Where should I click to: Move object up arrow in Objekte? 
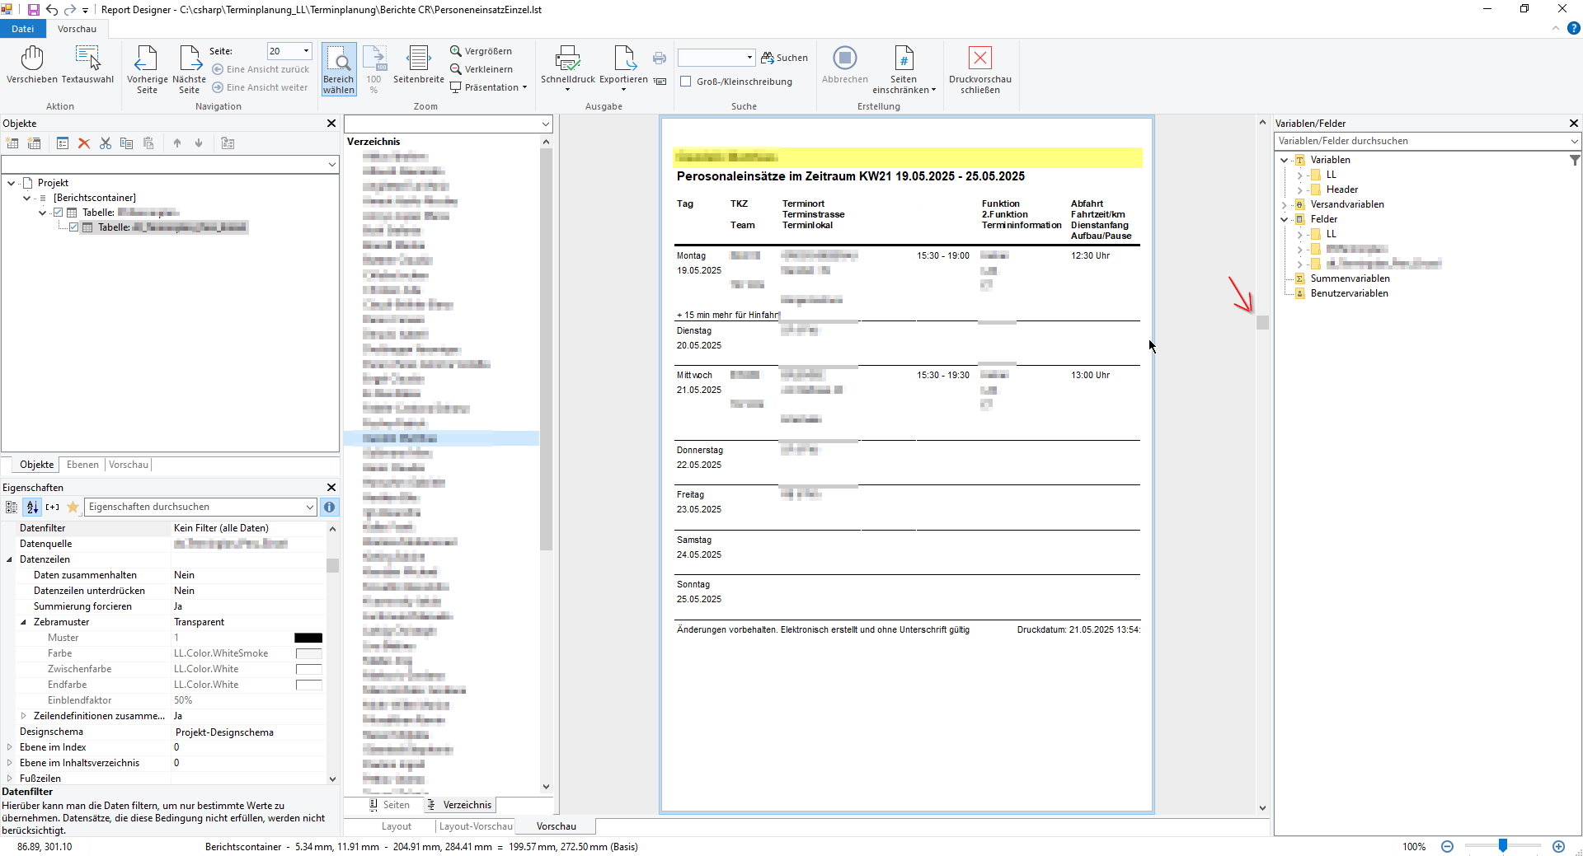(x=177, y=143)
